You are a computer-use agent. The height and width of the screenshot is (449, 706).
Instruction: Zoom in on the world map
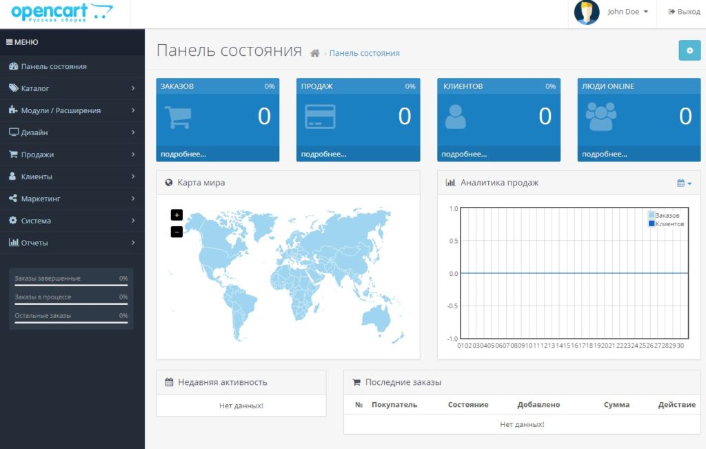pyautogui.click(x=176, y=214)
